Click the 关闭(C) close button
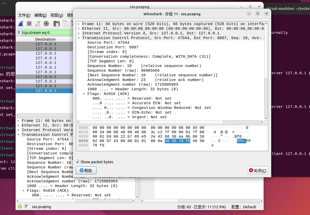Screen dimensions: 310x215 click(x=258, y=170)
